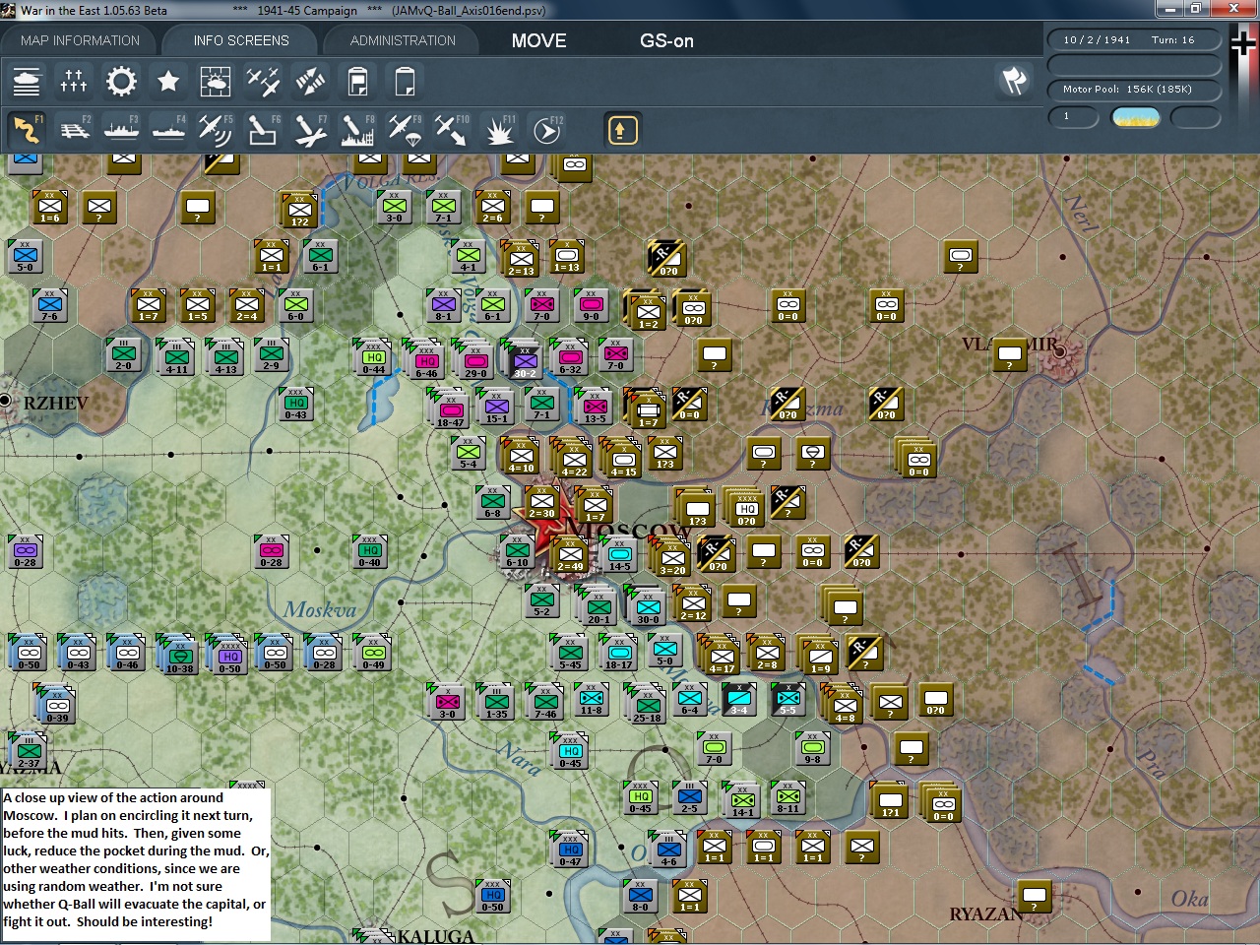Click the F11 explosion icon
1260x945 pixels.
click(499, 130)
